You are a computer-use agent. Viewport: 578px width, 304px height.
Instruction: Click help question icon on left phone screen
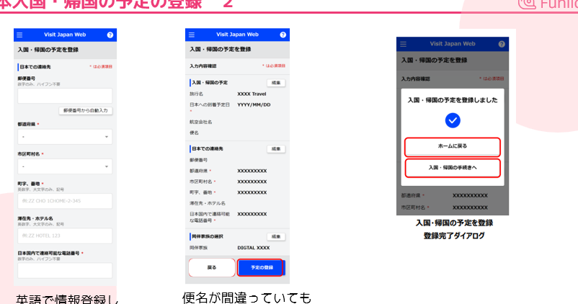tap(110, 35)
